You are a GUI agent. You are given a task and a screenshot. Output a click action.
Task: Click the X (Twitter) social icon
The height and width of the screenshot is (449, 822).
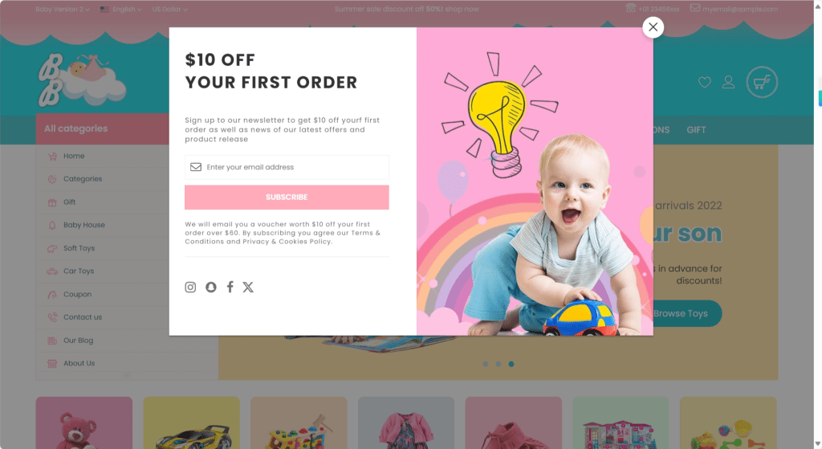pos(248,287)
